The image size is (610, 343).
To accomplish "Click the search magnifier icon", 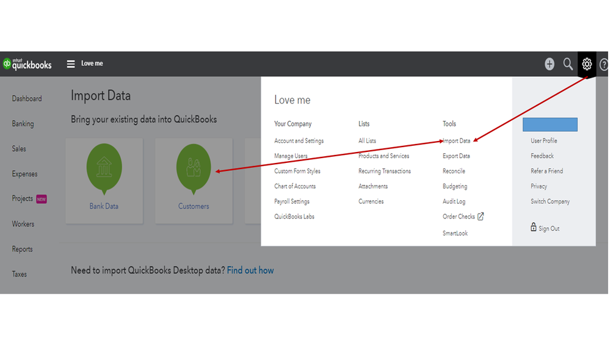I will pyautogui.click(x=568, y=63).
